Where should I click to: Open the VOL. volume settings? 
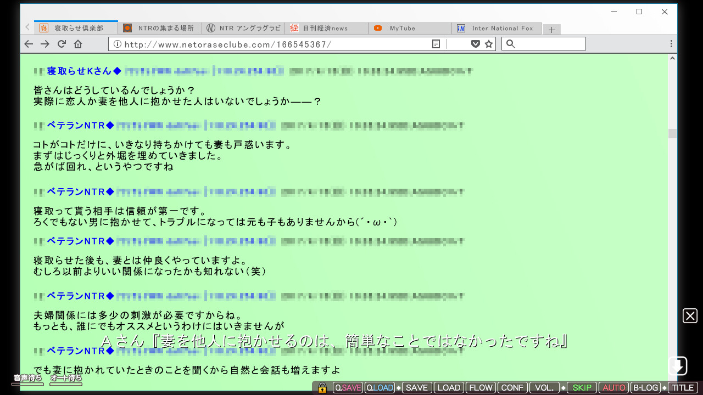[x=544, y=388]
